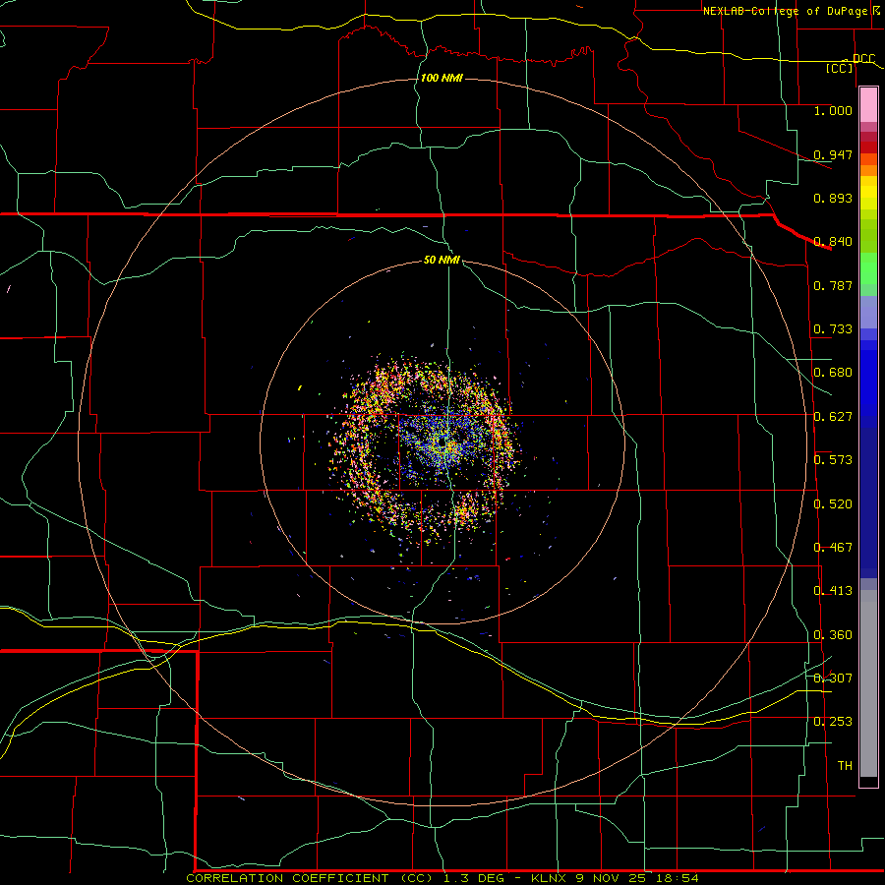This screenshot has height=885, width=885.
Task: Select the 0.893 value on the color scale
Action: click(833, 198)
